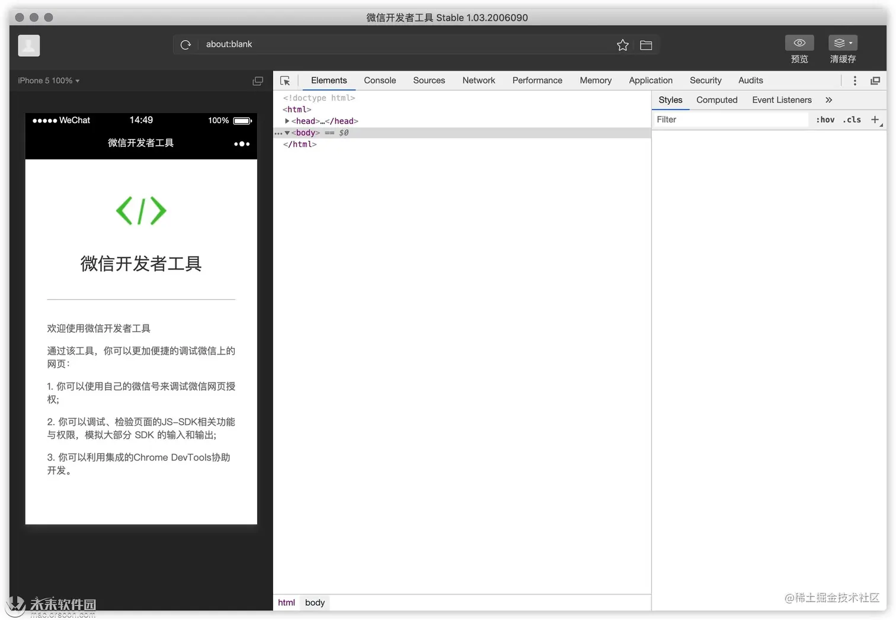
Task: Toggle :hov element state panel
Action: (x=825, y=120)
